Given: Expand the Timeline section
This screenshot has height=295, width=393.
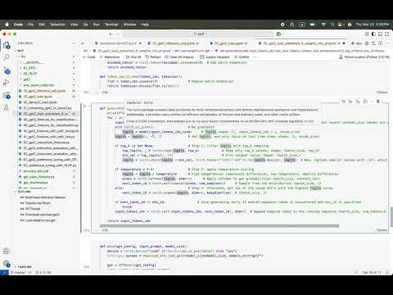Looking at the screenshot, I should coord(47,266).
